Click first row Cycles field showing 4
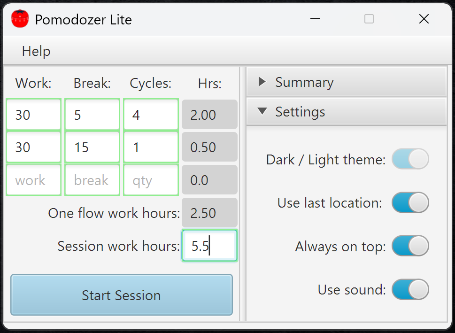The height and width of the screenshot is (333, 455). click(151, 115)
